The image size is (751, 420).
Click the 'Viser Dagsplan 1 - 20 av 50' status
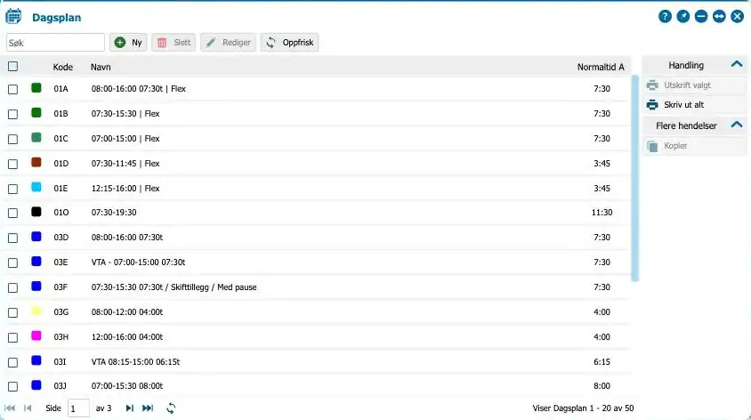click(583, 408)
